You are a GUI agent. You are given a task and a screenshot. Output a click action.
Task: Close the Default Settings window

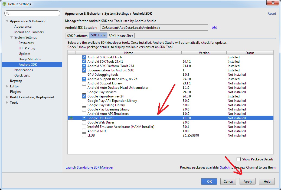pyautogui.click(x=273, y=3)
